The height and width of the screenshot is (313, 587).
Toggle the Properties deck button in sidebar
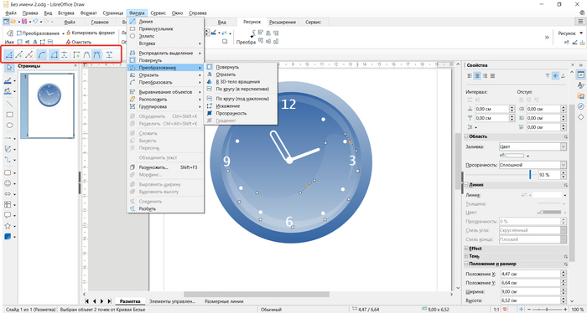tap(580, 74)
